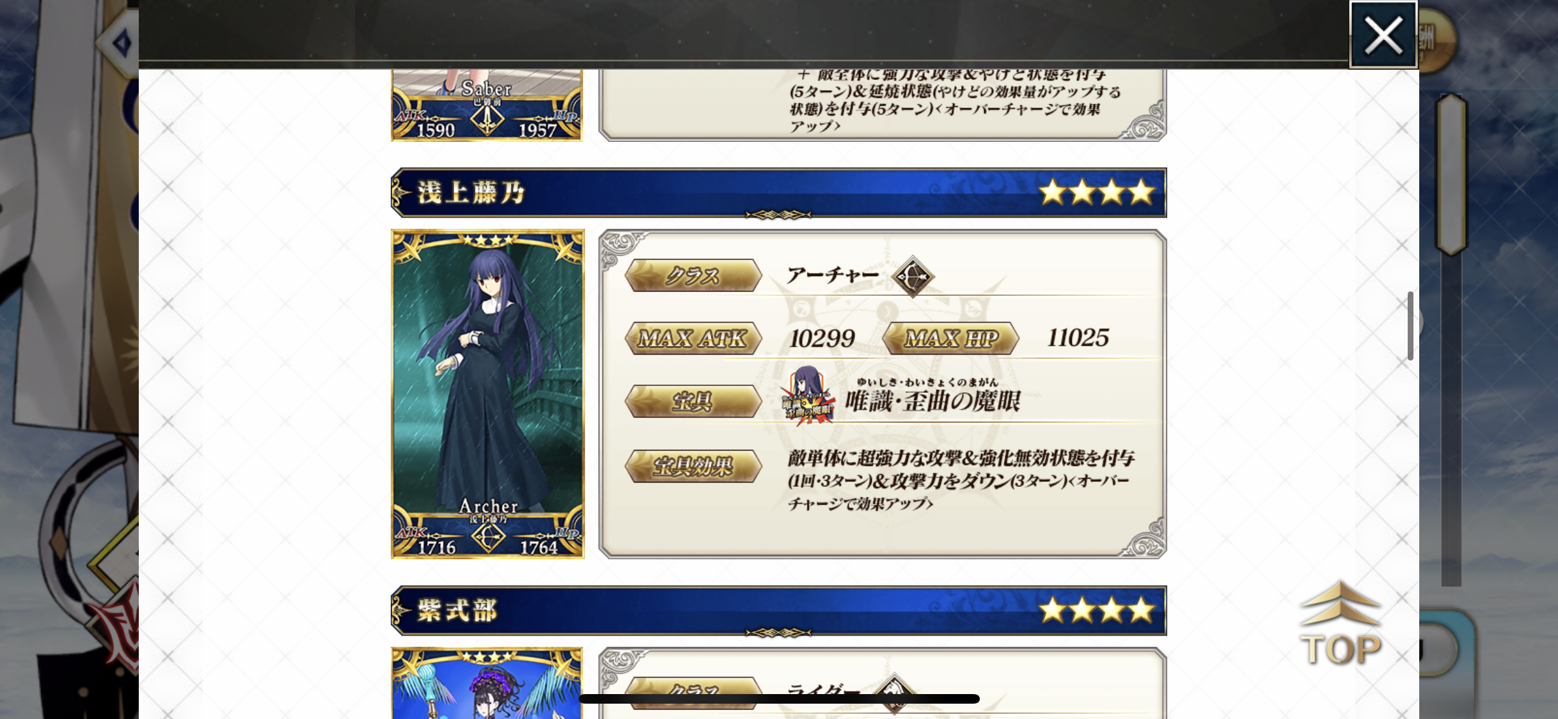The height and width of the screenshot is (719, 1558).
Task: Tap the 紫式部 name header bar
Action: [x=778, y=610]
